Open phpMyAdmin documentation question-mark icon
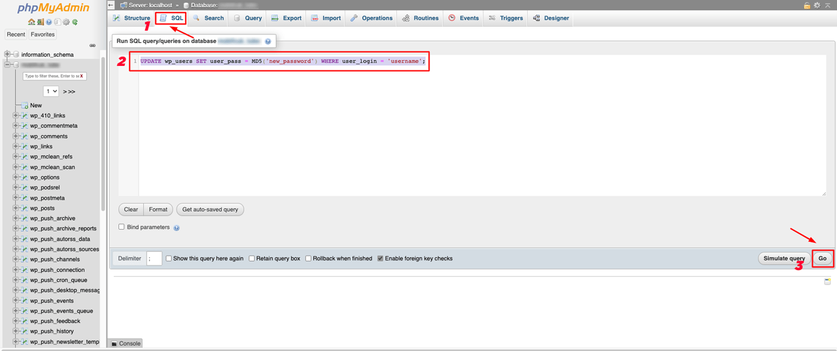Image resolution: width=837 pixels, height=351 pixels. pyautogui.click(x=49, y=22)
